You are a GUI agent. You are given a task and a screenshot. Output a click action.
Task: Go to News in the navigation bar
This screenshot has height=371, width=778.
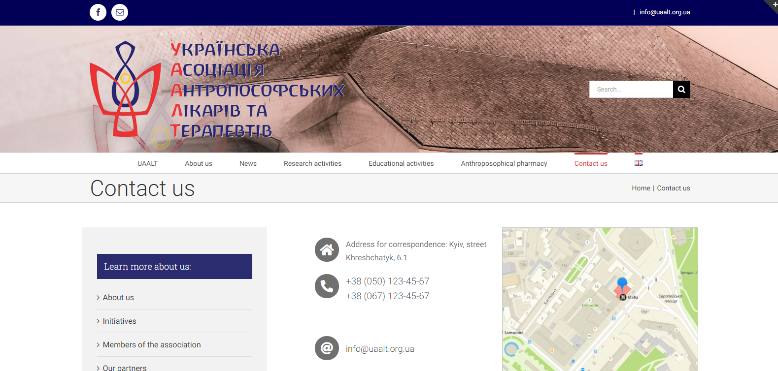248,163
